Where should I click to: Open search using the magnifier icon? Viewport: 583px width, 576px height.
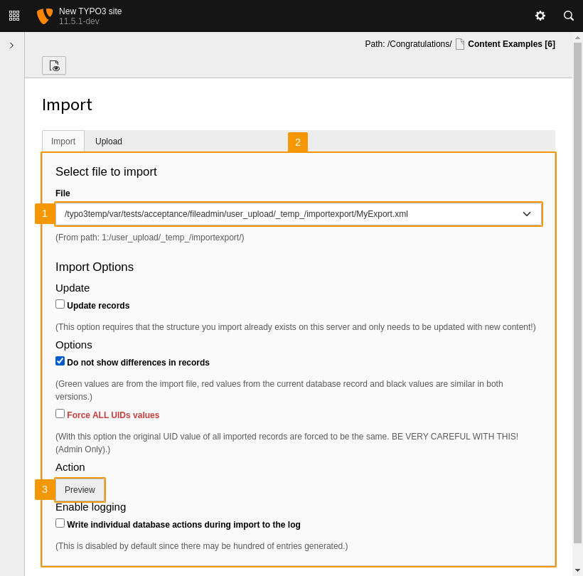coord(568,15)
